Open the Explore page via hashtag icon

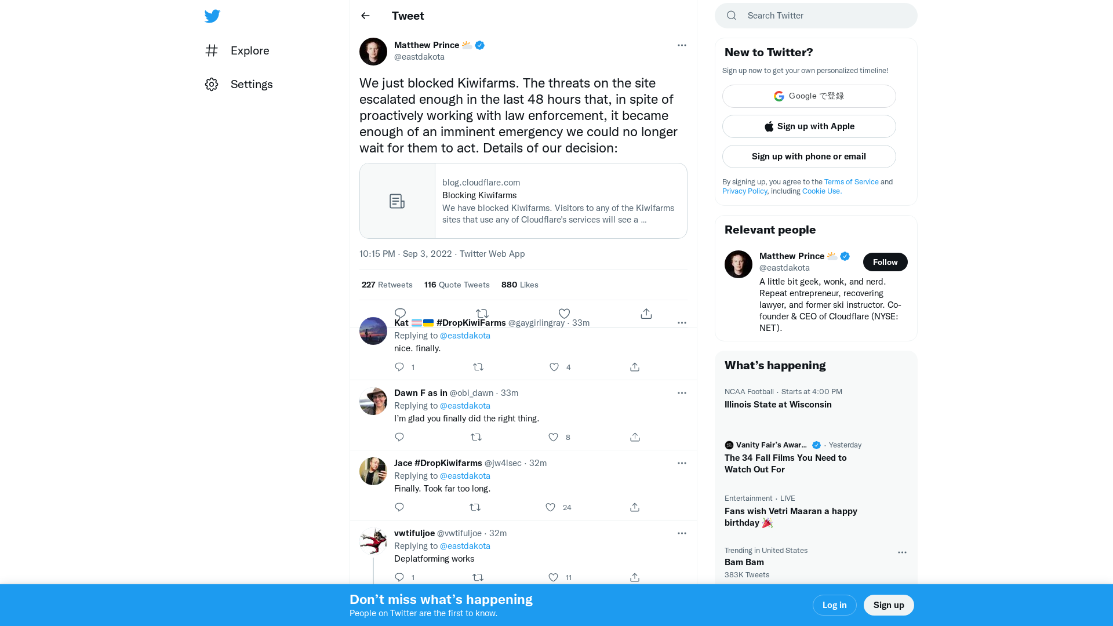tap(212, 50)
